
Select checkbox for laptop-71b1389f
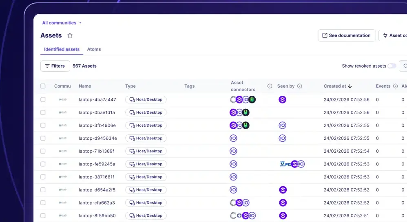coord(43,151)
